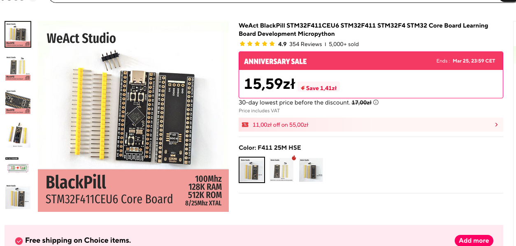
Task: Select the first gallery thumbnail
Action: pyautogui.click(x=18, y=34)
